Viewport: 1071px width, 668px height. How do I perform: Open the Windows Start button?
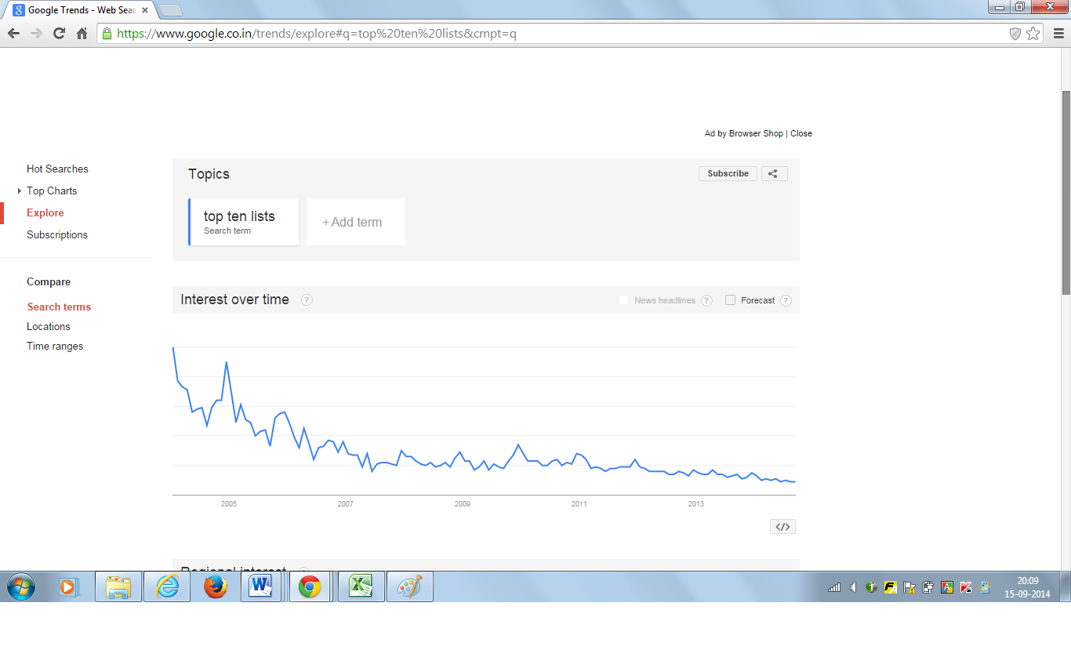tap(21, 586)
